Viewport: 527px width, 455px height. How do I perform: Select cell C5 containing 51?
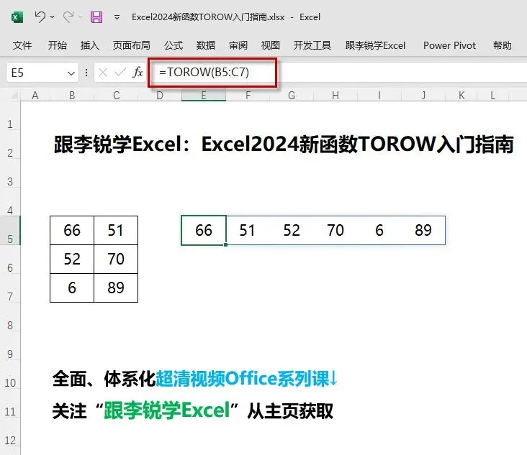tap(116, 230)
